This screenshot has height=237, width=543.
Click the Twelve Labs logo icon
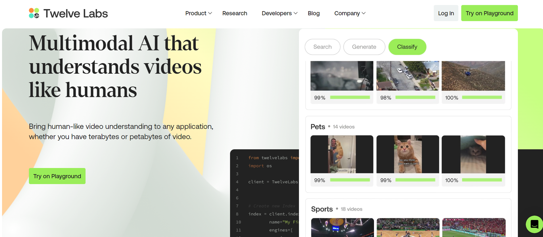point(34,13)
